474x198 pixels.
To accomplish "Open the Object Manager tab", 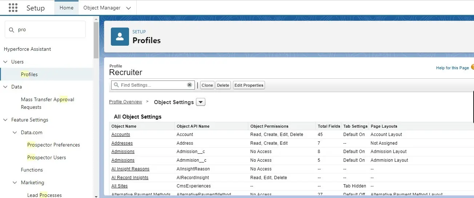I will [x=102, y=8].
